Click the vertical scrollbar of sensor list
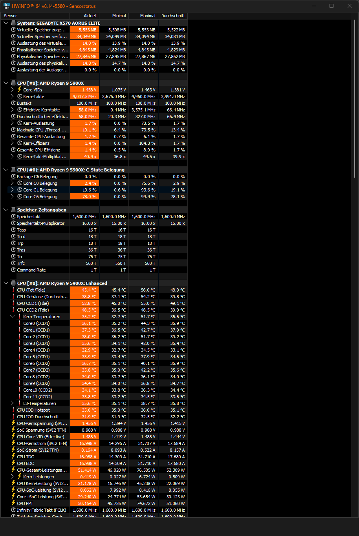Image resolution: width=359 pixels, height=536 pixels. [x=355, y=98]
